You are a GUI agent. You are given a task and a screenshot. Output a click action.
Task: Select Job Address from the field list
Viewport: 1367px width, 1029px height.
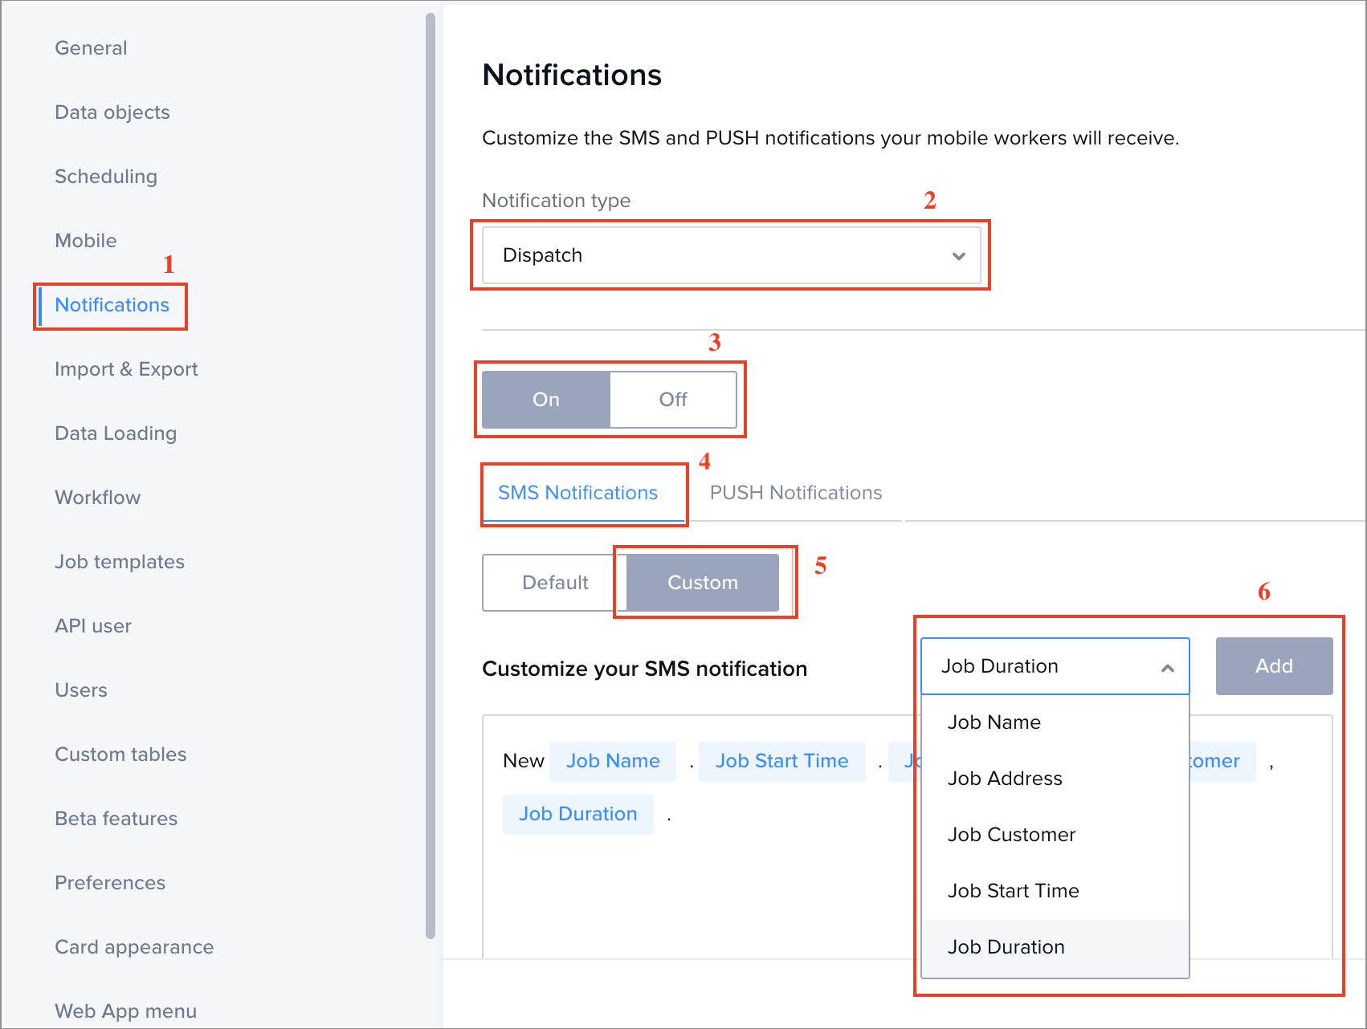tap(1005, 778)
